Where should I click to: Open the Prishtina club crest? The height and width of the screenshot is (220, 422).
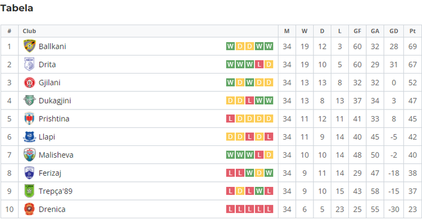[x=29, y=118]
